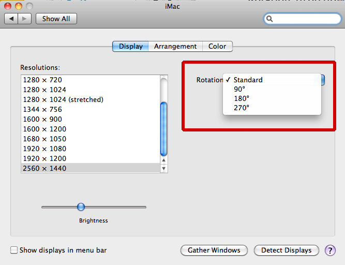Viewport: 345px width, 265px height.
Task: Select the 1280 × 1024 (stretched) resolution
Action: tap(91, 99)
